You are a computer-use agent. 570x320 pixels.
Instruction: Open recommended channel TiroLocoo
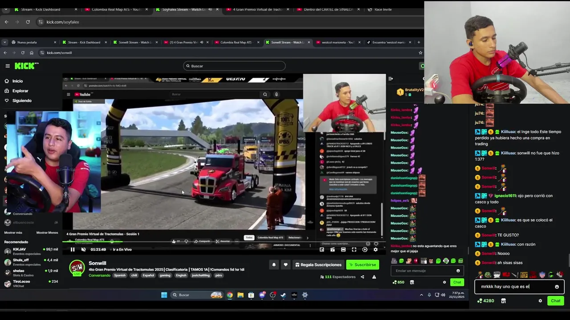tap(31, 283)
